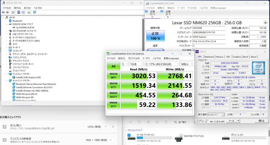Open the 表示(V) menu in Device Manager
Viewport: 270px width, 145px height.
[x=27, y=8]
